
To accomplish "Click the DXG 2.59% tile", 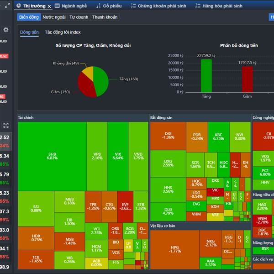I will pyautogui.click(x=168, y=163).
